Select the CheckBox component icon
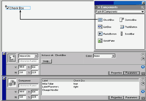The width and height of the screenshot is (146, 101). pyautogui.click(x=100, y=20)
